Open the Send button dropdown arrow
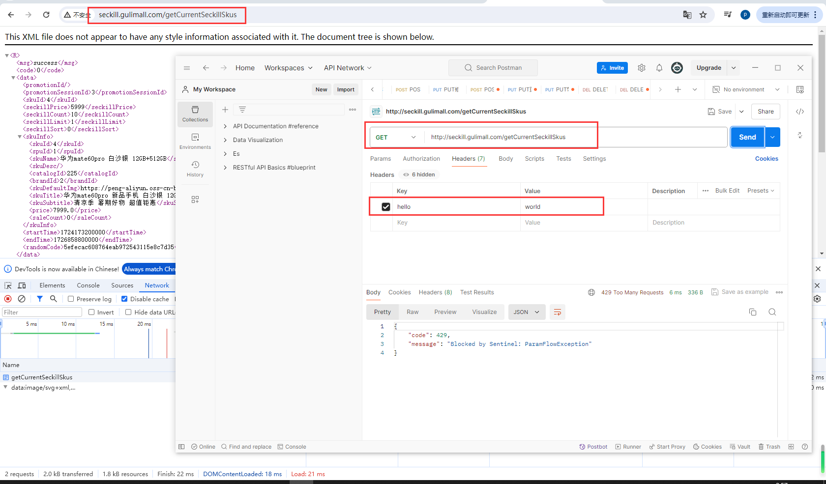 click(772, 137)
